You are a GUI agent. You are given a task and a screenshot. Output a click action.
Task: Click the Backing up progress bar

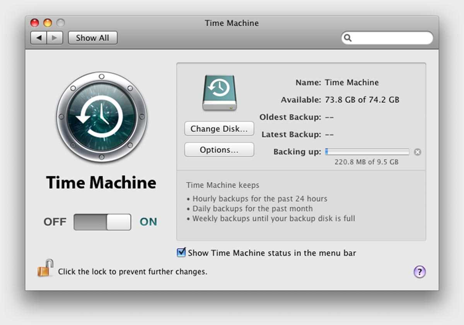pos(367,152)
